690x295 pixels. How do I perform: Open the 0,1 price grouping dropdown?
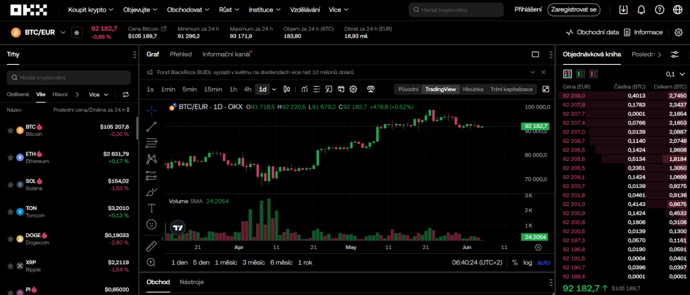pos(675,74)
